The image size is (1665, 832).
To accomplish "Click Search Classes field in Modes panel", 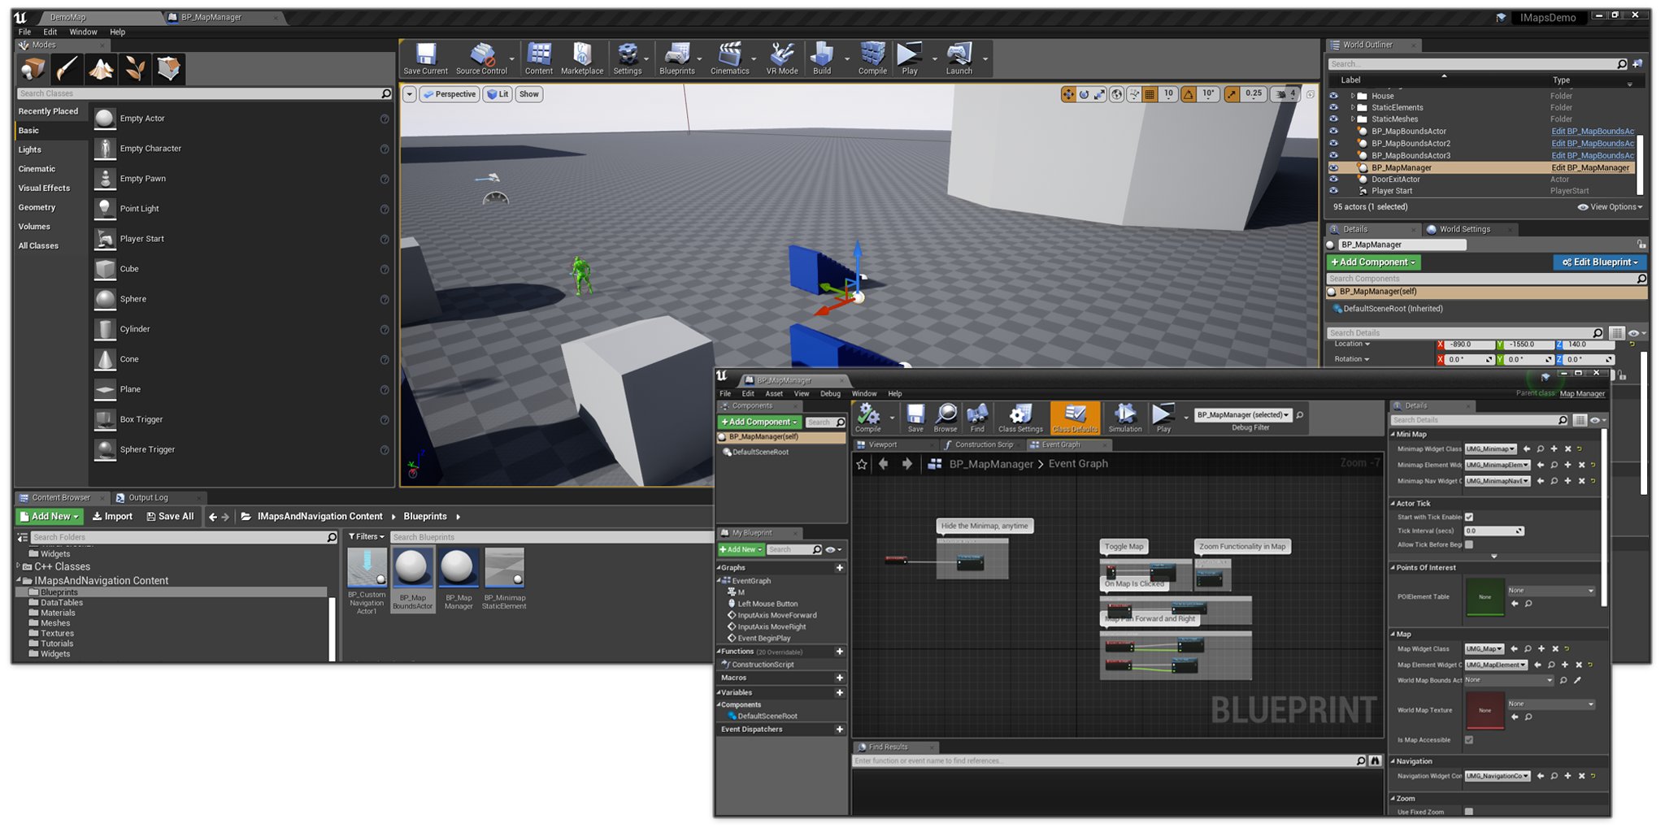I will pyautogui.click(x=205, y=93).
